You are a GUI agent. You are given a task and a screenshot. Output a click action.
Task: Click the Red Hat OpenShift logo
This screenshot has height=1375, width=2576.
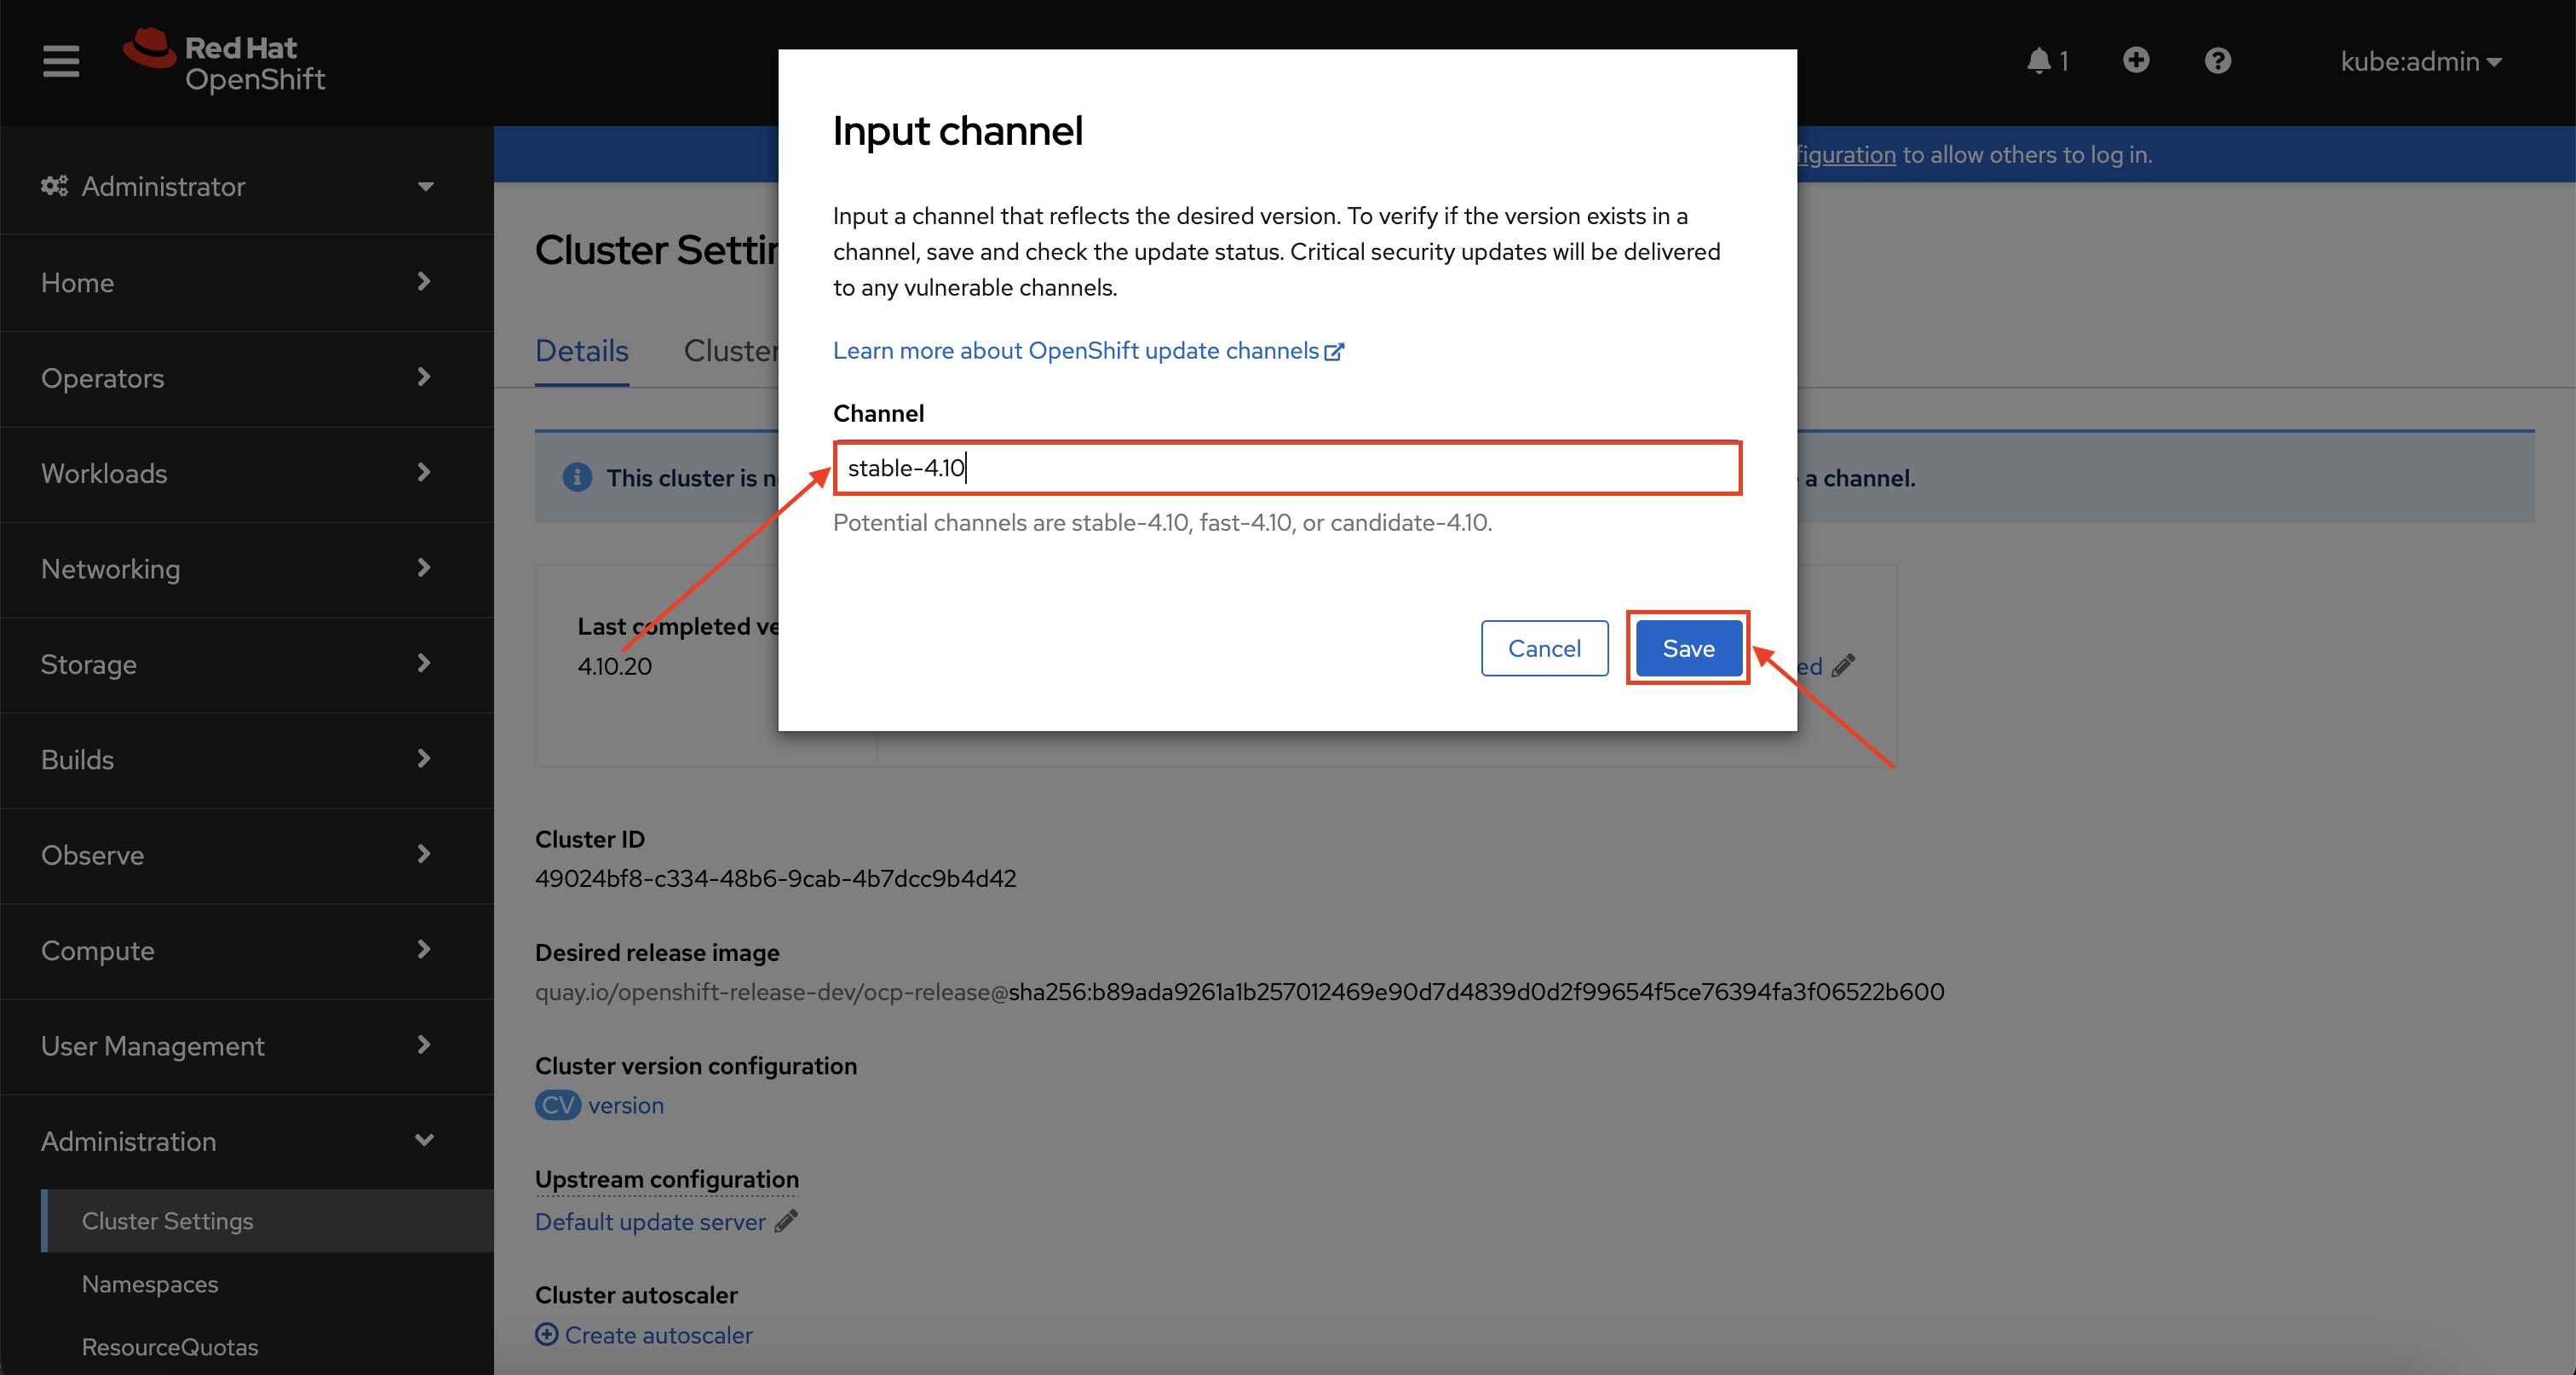click(224, 60)
